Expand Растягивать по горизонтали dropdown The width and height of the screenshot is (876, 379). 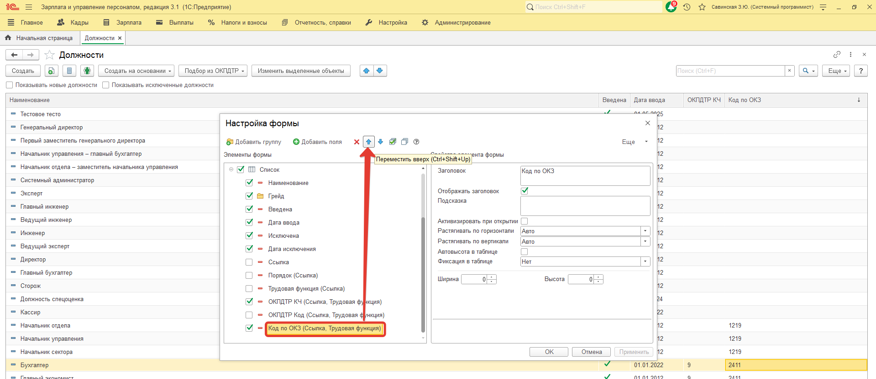(645, 231)
